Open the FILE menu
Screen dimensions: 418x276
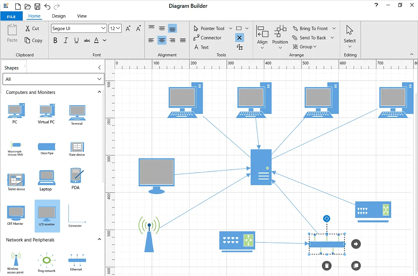pos(11,16)
